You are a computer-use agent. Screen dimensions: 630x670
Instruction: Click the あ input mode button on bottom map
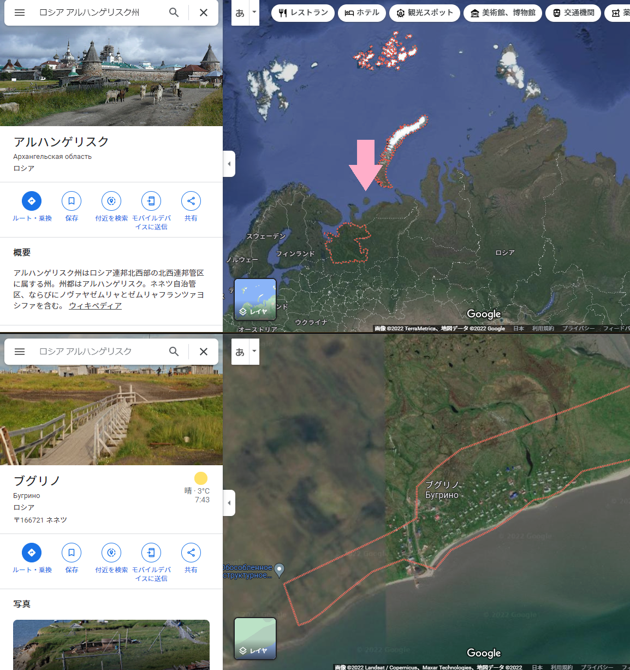(240, 352)
